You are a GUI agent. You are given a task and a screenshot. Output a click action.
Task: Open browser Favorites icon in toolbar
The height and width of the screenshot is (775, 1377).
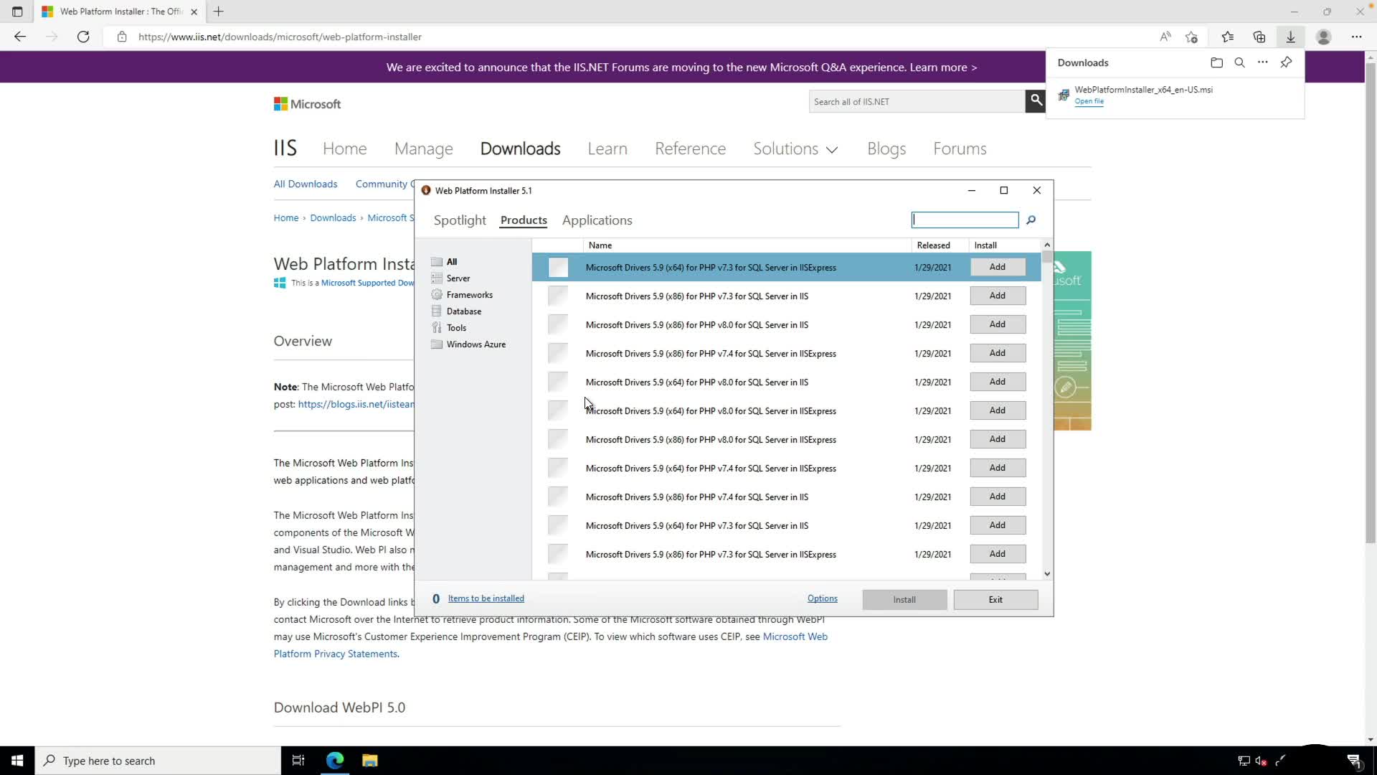point(1227,37)
